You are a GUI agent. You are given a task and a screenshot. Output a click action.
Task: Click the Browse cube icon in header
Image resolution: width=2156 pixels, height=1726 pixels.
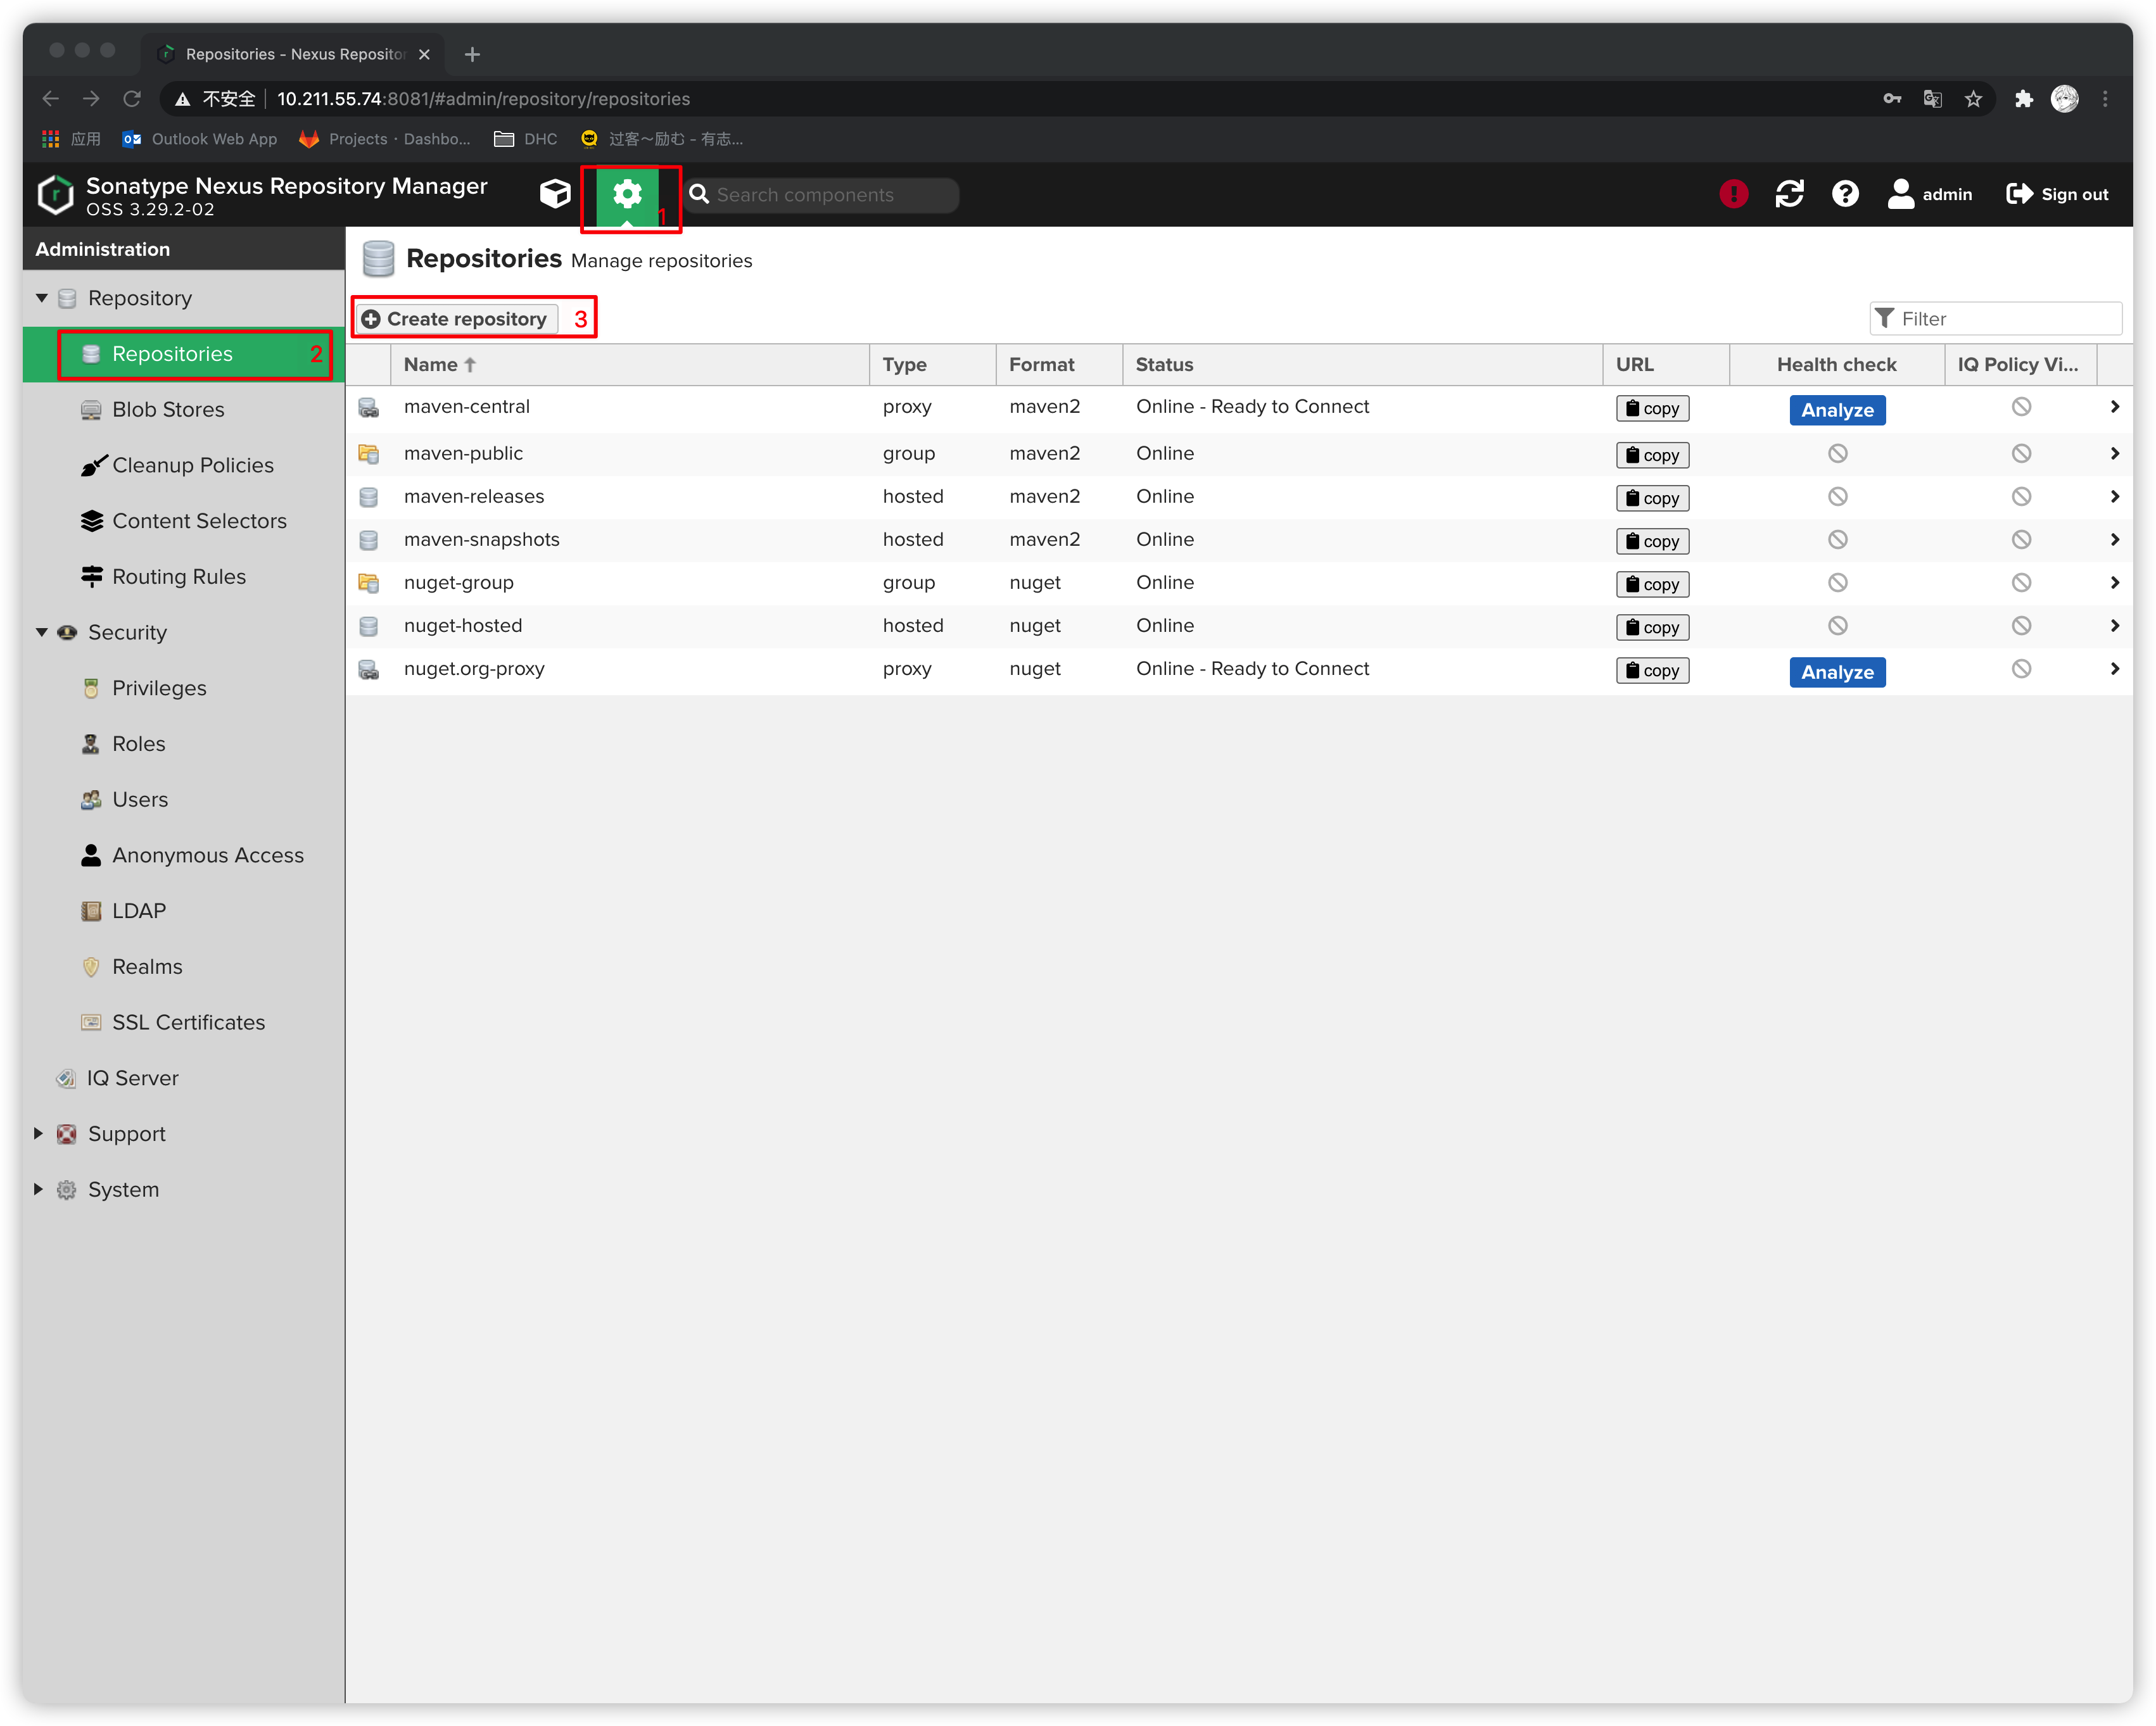(x=555, y=194)
